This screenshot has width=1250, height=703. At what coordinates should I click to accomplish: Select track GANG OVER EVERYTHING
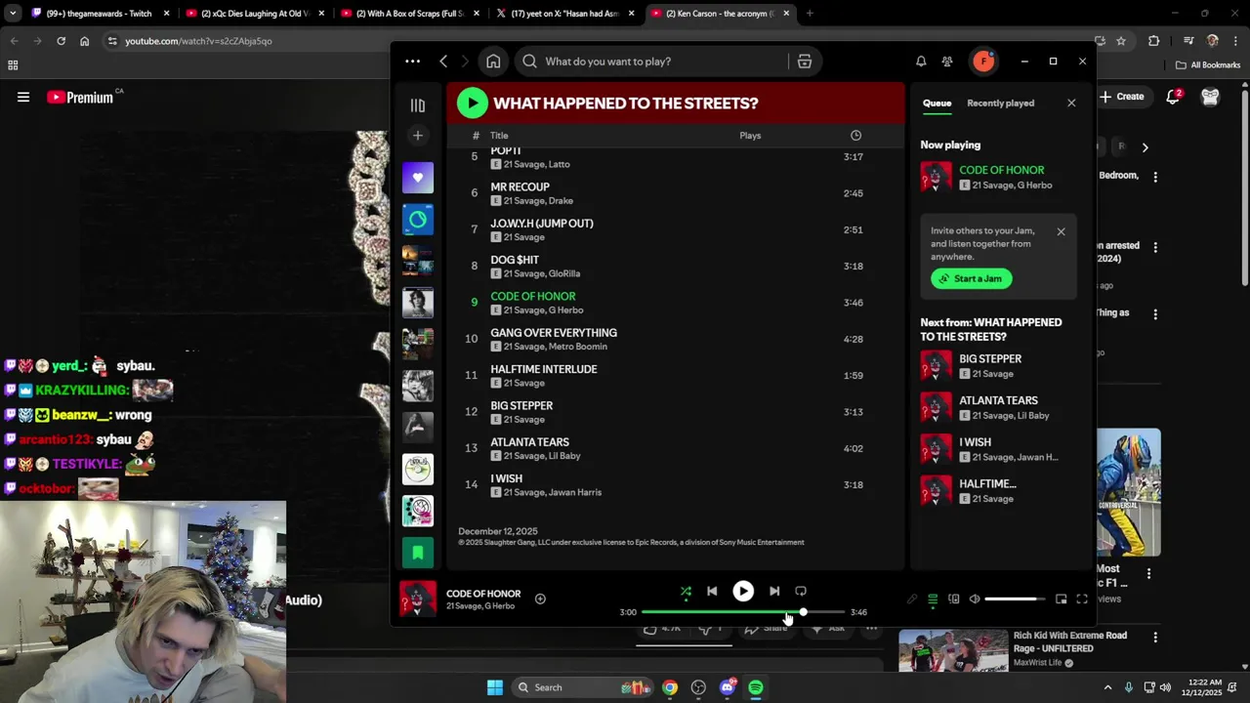[554, 333]
